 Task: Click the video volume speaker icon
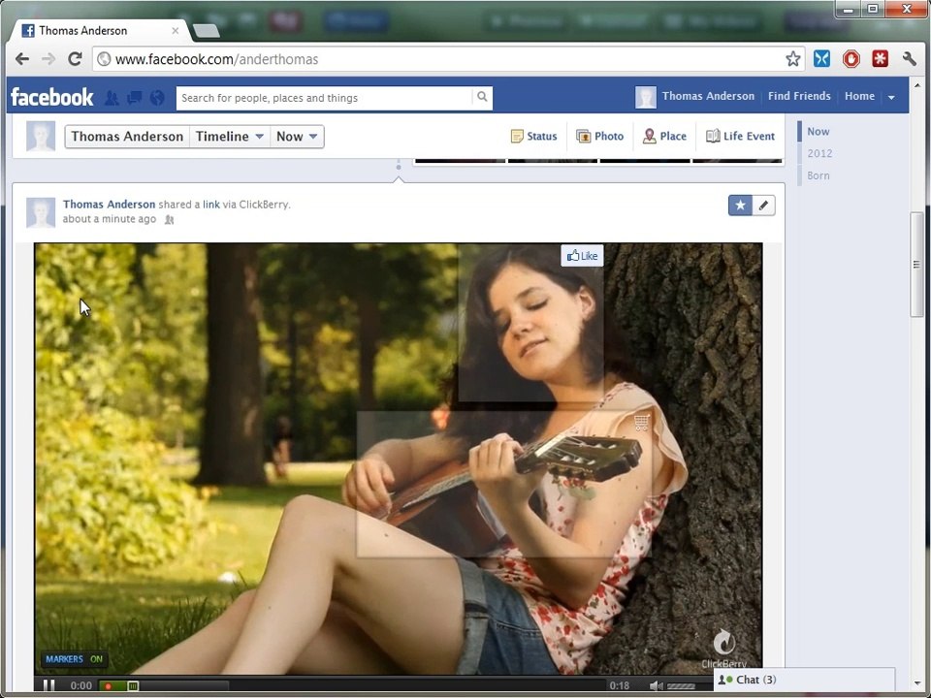[x=657, y=686]
